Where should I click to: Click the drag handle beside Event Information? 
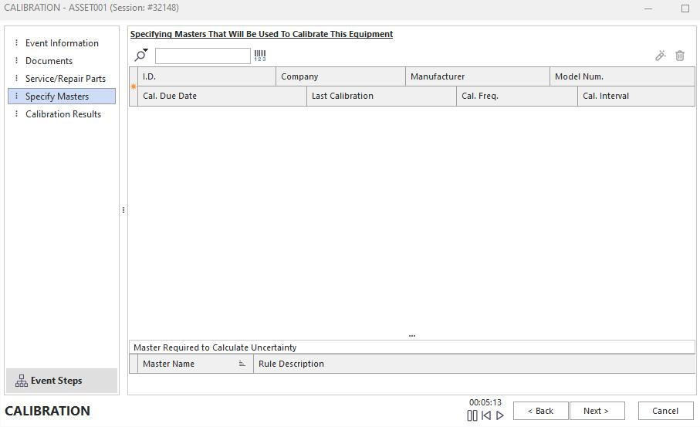[x=16, y=43]
